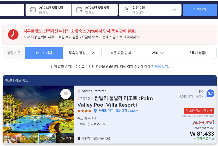Viewport: 218px width, 146px height.
Task: Click the 이 요금 객실 4개 남음 badge
Action: [x=199, y=111]
